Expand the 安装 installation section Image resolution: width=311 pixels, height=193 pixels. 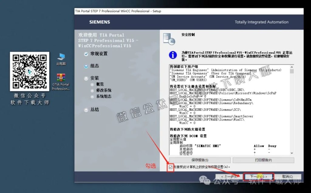86,78
